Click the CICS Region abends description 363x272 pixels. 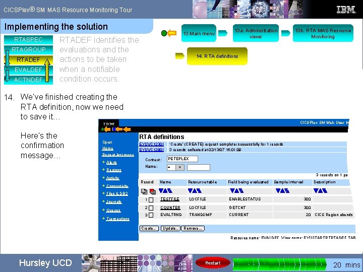click(x=334, y=215)
